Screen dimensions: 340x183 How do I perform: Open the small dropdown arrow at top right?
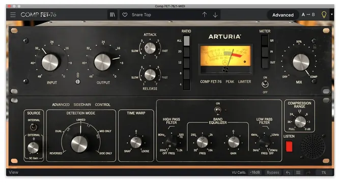332,15
